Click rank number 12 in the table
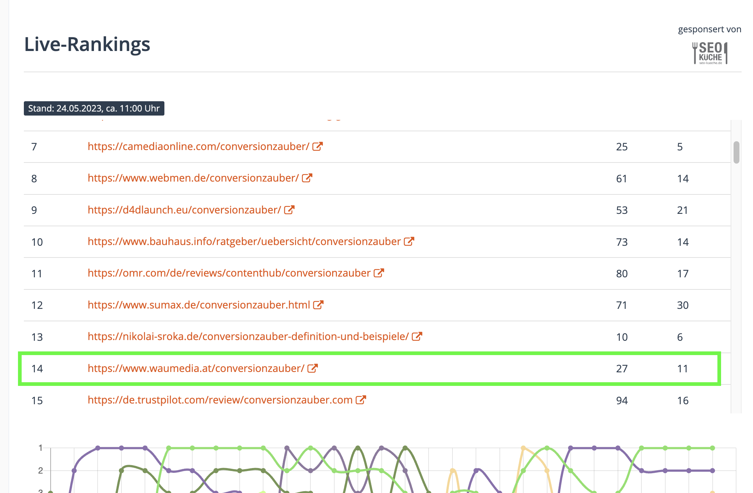753x493 pixels. click(x=37, y=305)
